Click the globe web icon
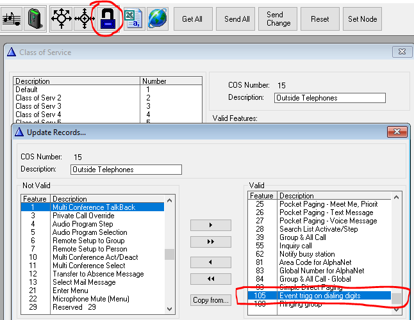This screenshot has height=320, width=414. pyautogui.click(x=158, y=19)
